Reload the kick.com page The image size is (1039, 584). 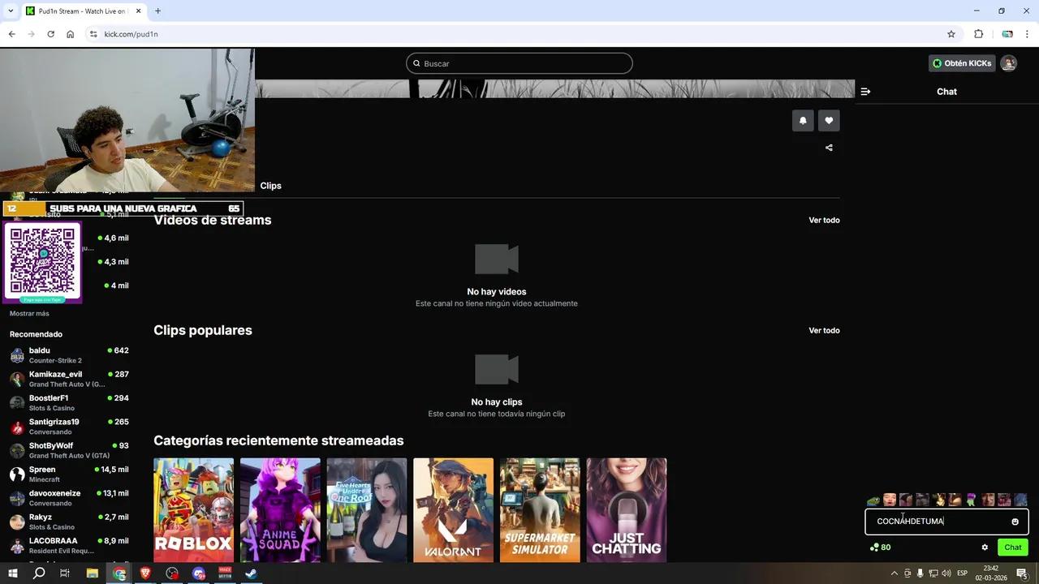click(50, 34)
